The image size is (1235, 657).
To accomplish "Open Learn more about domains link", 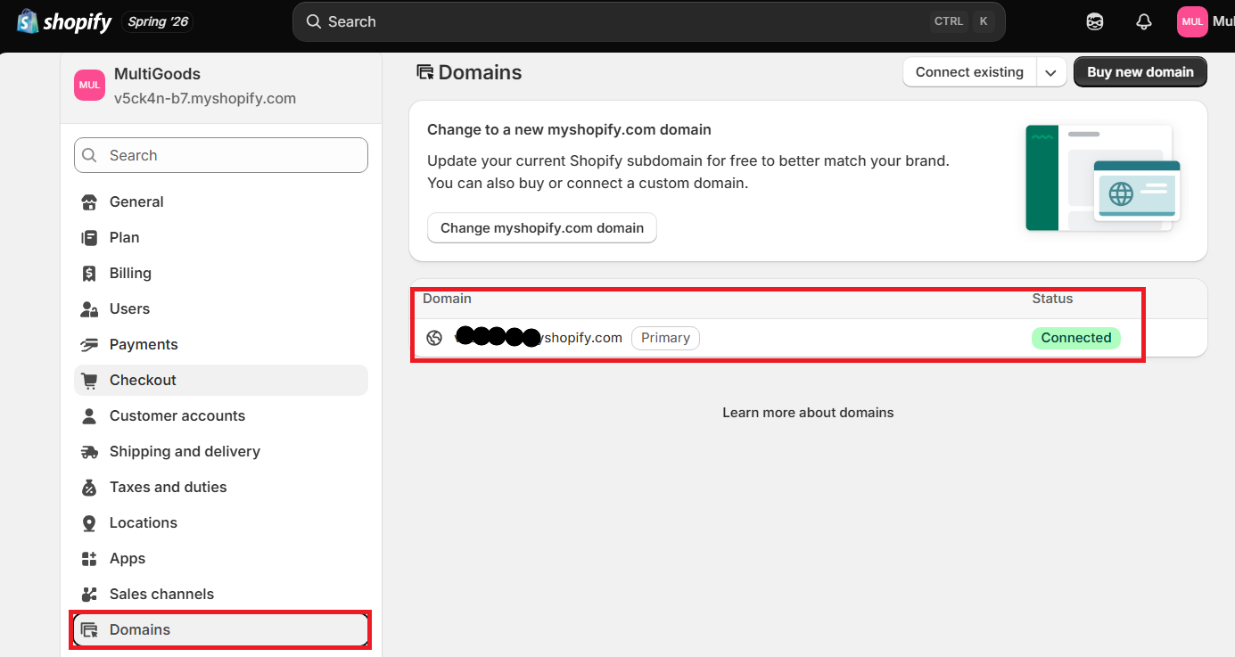I will coord(808,413).
